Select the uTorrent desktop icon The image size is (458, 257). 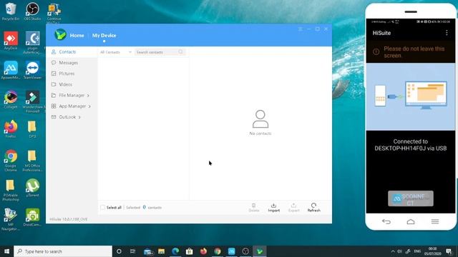32,188
